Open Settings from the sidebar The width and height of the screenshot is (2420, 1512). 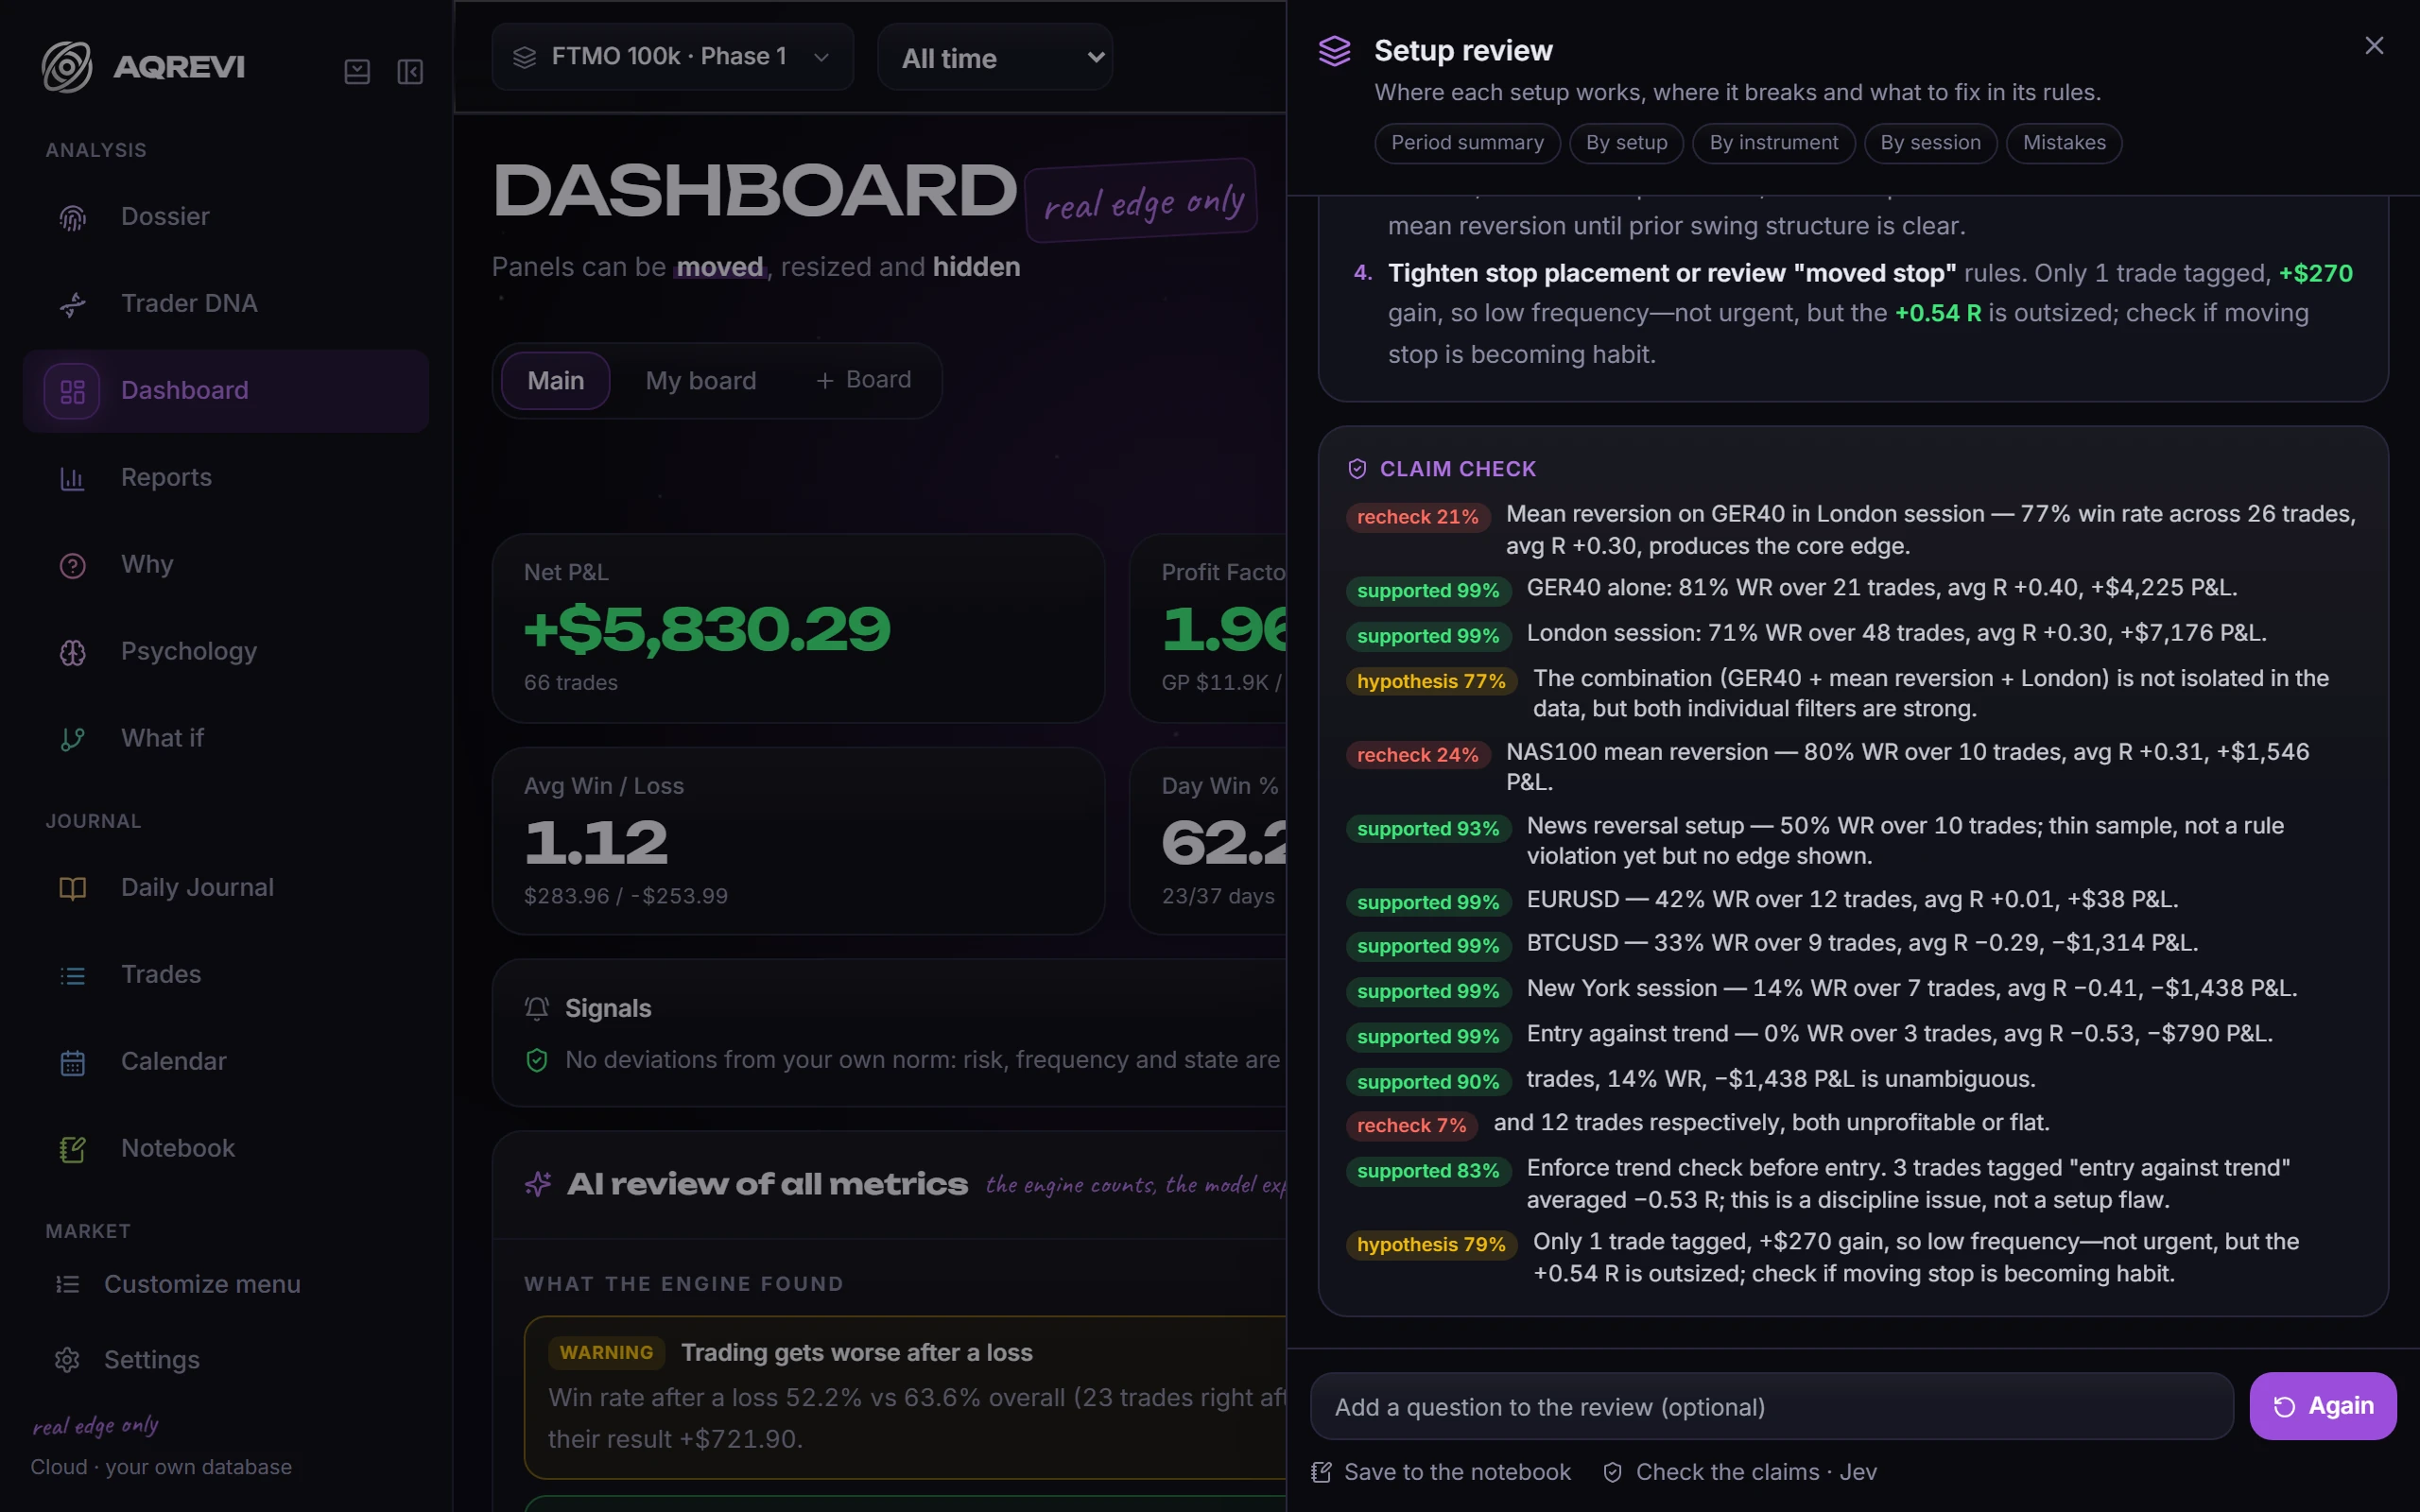coord(226,1360)
